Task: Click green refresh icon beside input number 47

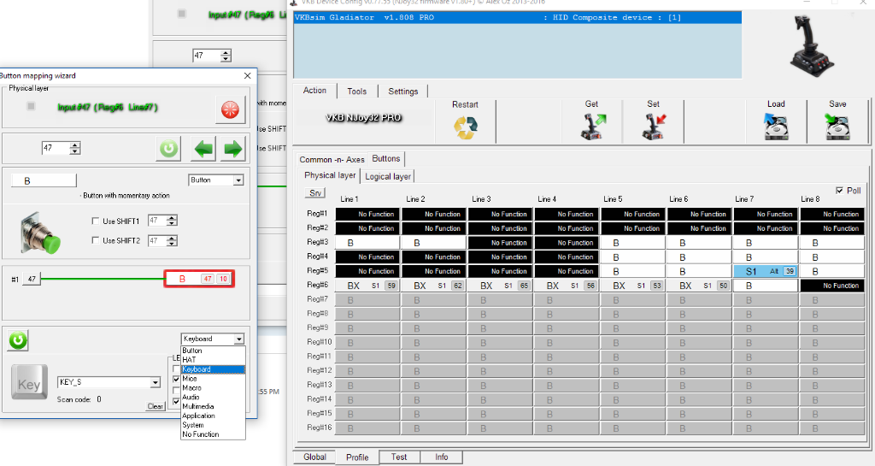Action: click(168, 149)
